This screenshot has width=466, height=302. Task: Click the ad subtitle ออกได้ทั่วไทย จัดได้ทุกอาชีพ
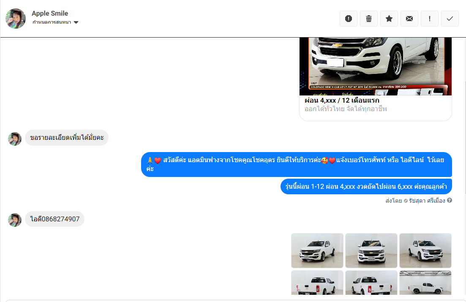point(346,109)
